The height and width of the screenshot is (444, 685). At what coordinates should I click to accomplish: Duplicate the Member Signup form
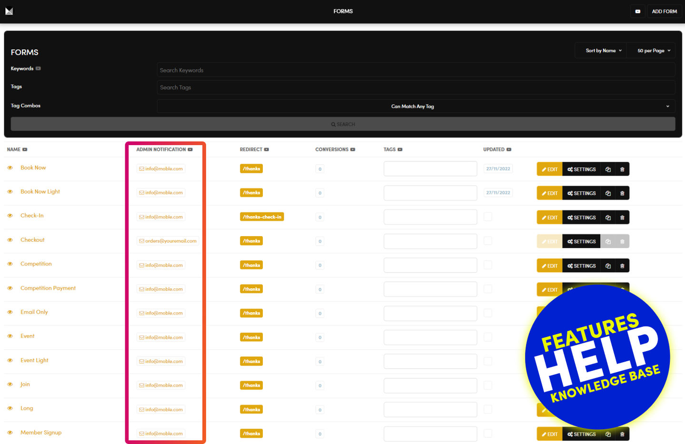pyautogui.click(x=608, y=434)
